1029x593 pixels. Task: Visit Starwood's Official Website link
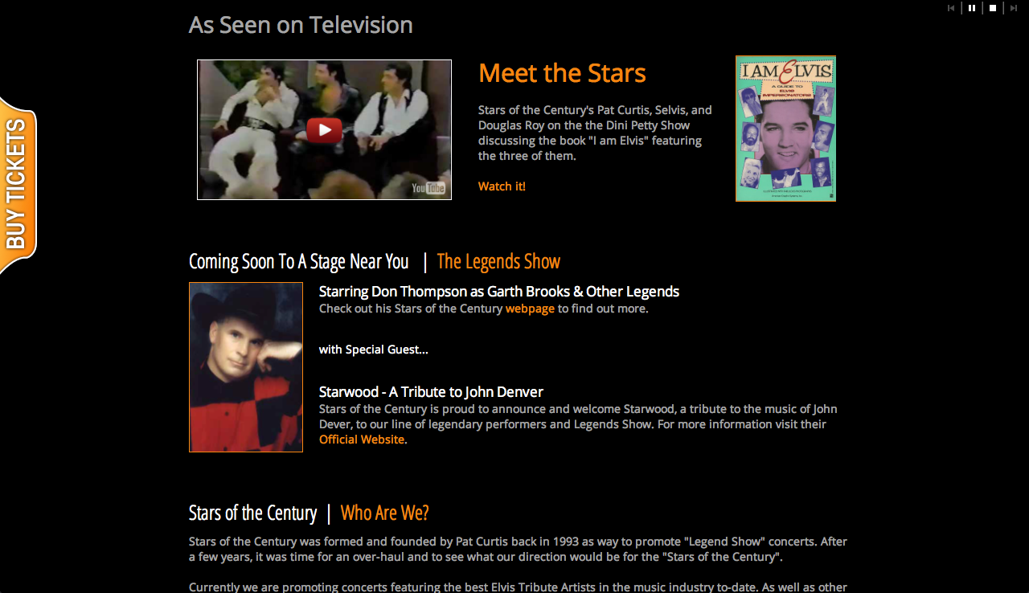362,440
